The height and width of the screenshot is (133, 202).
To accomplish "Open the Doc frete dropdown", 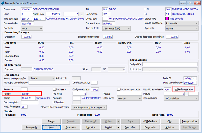I will 32,28.
